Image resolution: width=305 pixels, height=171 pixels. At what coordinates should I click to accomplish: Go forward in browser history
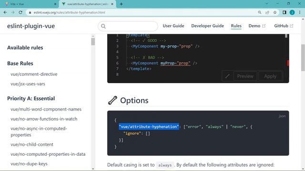coord(13,12)
